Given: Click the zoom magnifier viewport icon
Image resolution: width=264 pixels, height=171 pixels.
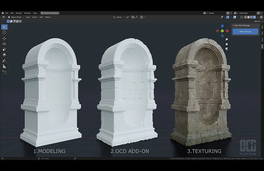Looking at the screenshot, I should 227,39.
